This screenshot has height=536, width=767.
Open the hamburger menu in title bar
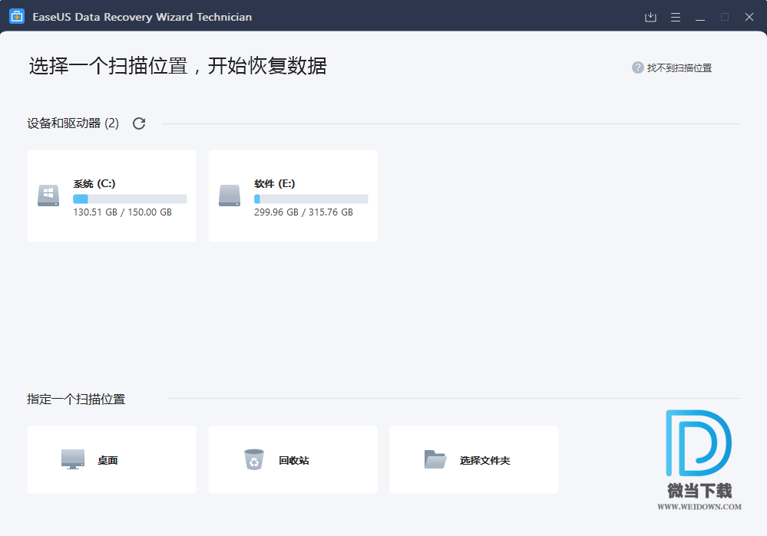coord(676,17)
